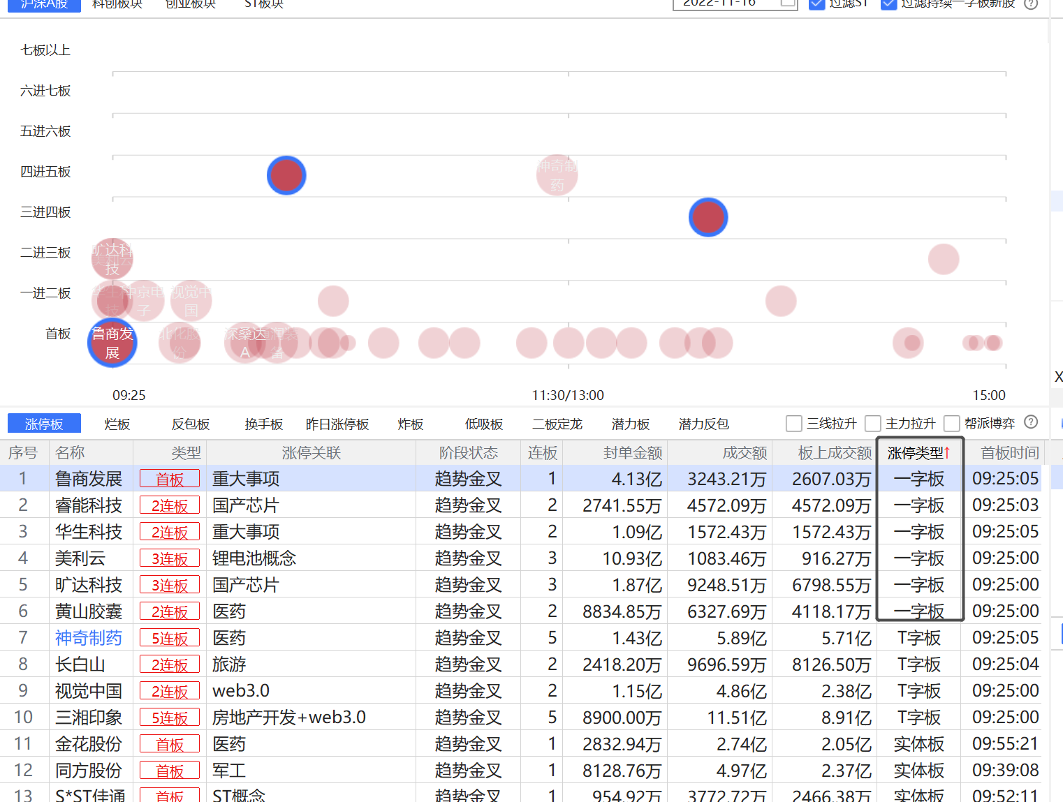Sort by 涨停关联 column header
1063x802 pixels.
311,453
